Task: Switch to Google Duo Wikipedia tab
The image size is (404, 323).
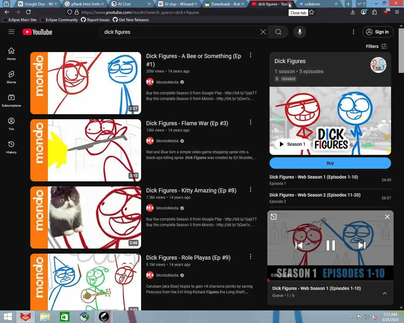Action: click(38, 4)
